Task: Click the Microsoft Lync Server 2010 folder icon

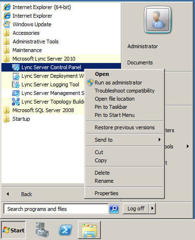Action: [x=7, y=59]
